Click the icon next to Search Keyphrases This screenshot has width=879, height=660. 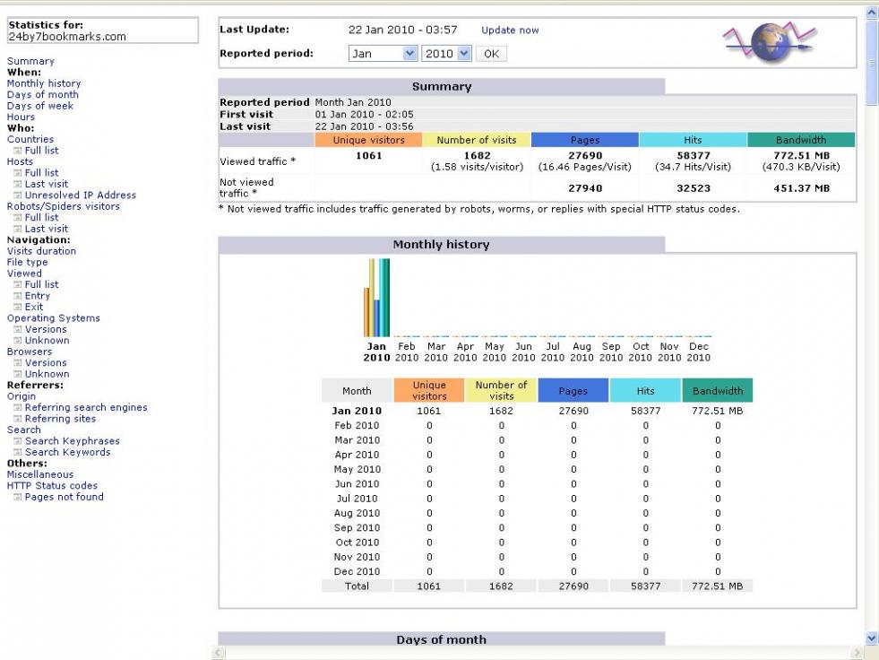18,441
